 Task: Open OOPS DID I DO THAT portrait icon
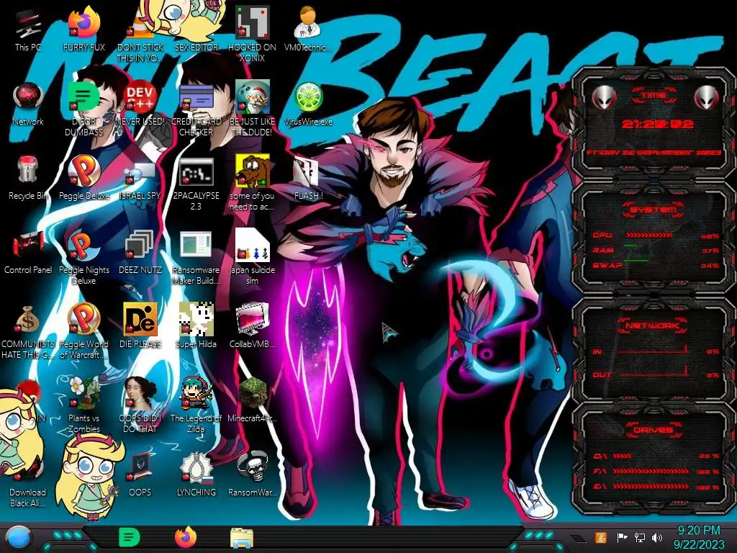coord(140,405)
